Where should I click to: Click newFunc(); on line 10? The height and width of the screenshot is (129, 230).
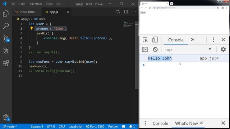coord(38,66)
